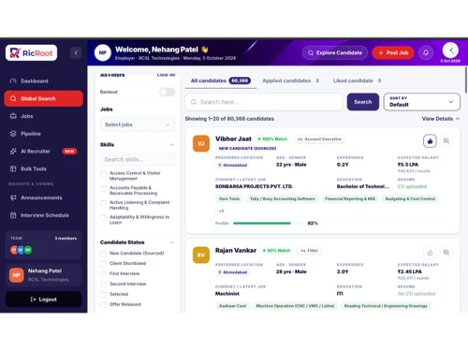Click Rajan Vankar RV avatar
Screen dimensions: 468x351
(201, 255)
